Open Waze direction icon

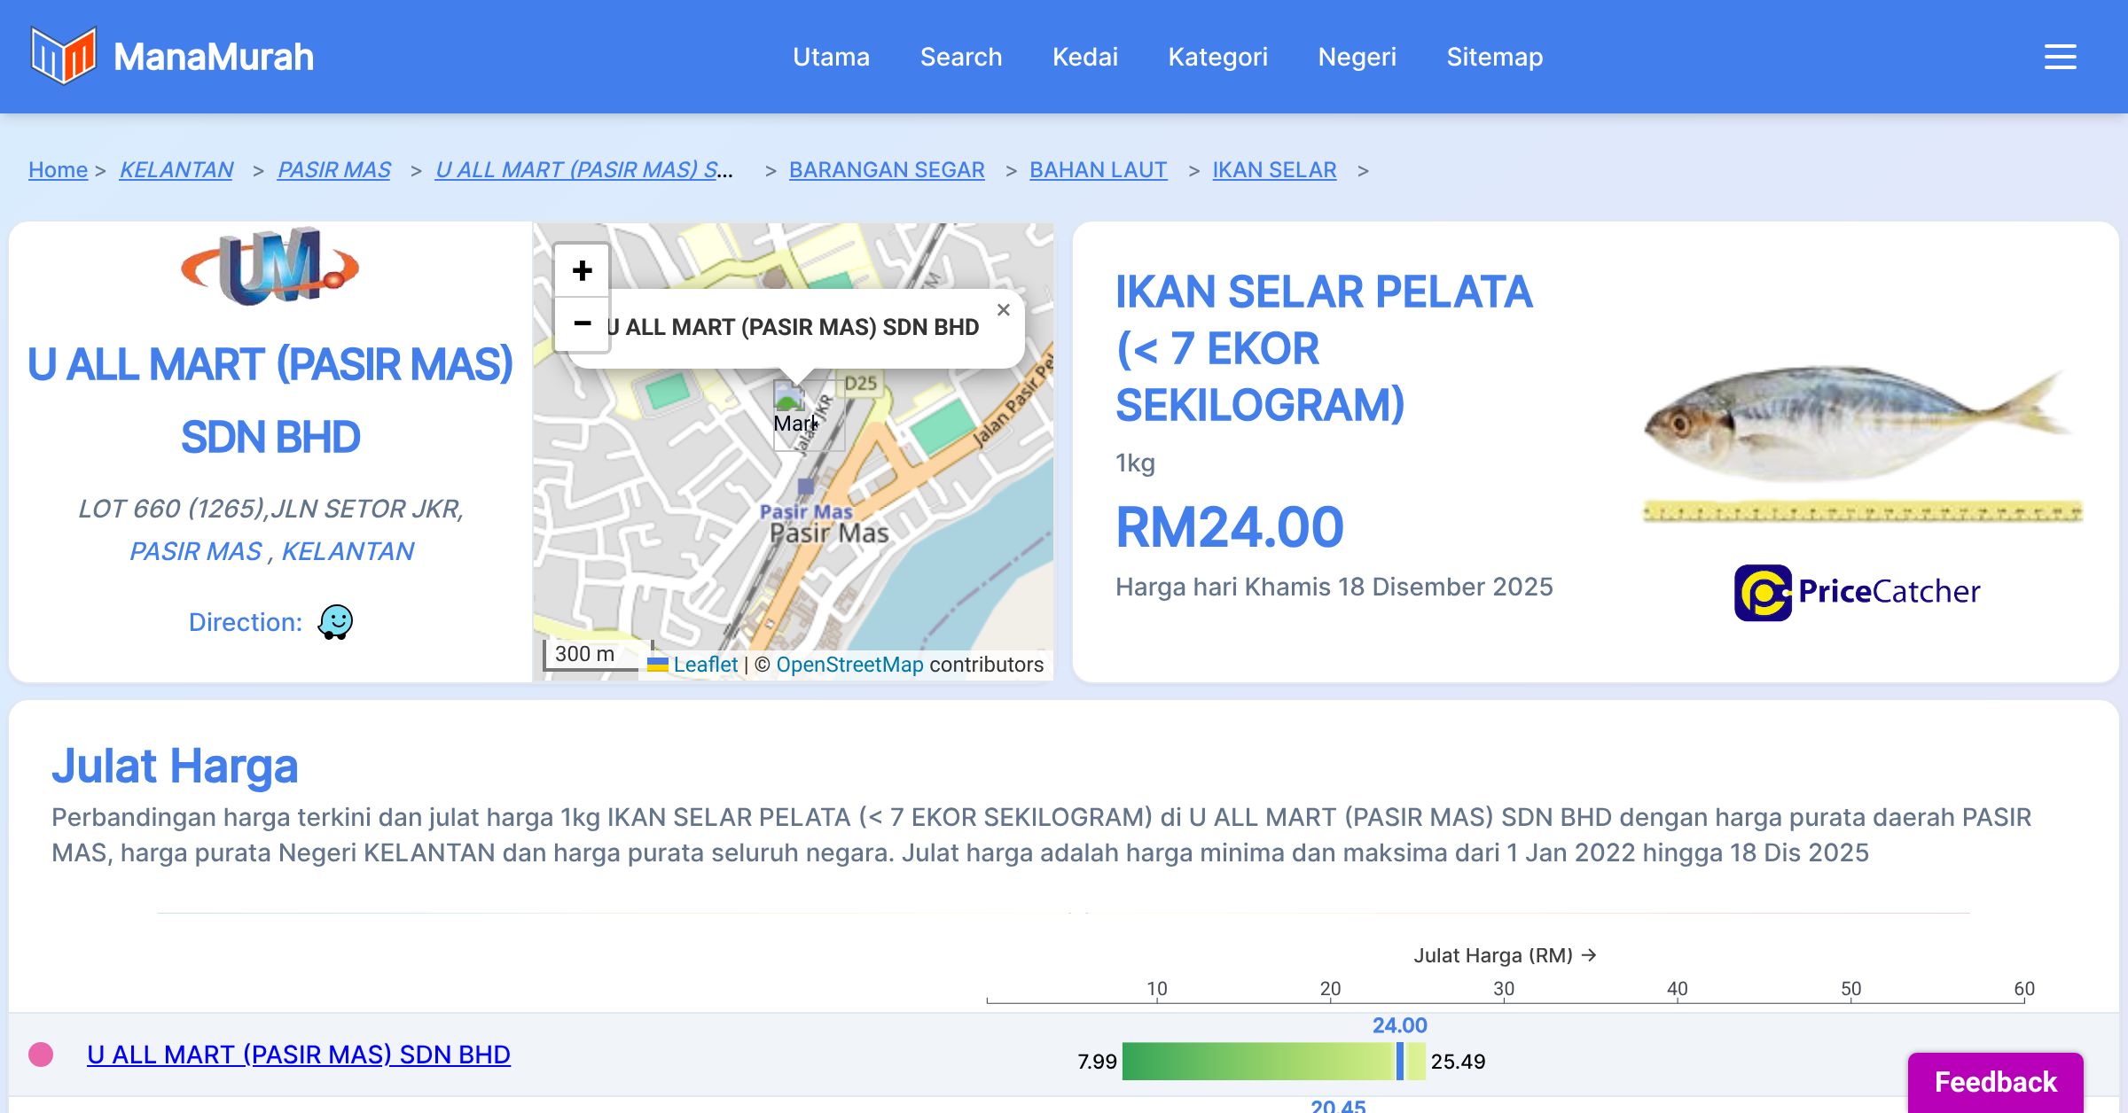[336, 622]
